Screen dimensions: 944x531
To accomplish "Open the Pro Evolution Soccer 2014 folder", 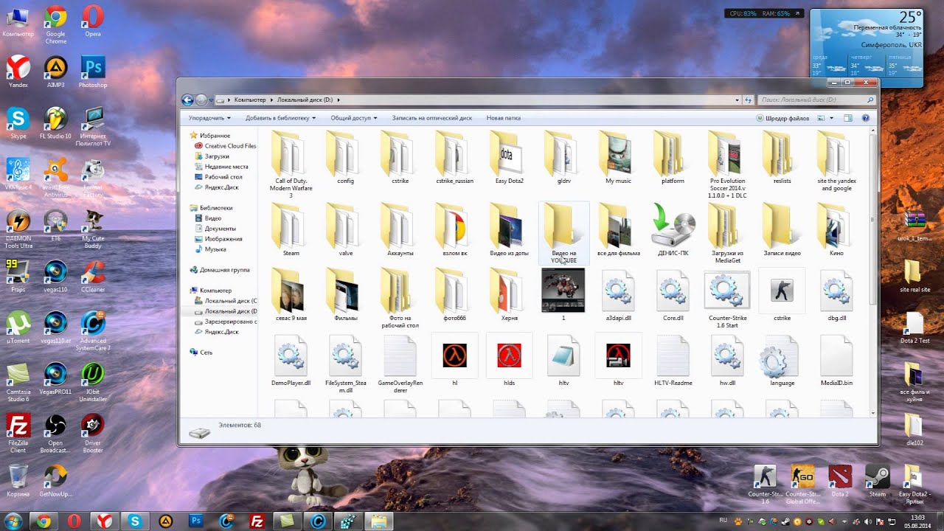I will [x=727, y=164].
